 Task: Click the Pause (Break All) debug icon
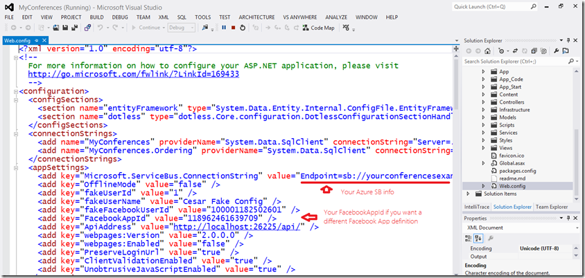[x=224, y=28]
